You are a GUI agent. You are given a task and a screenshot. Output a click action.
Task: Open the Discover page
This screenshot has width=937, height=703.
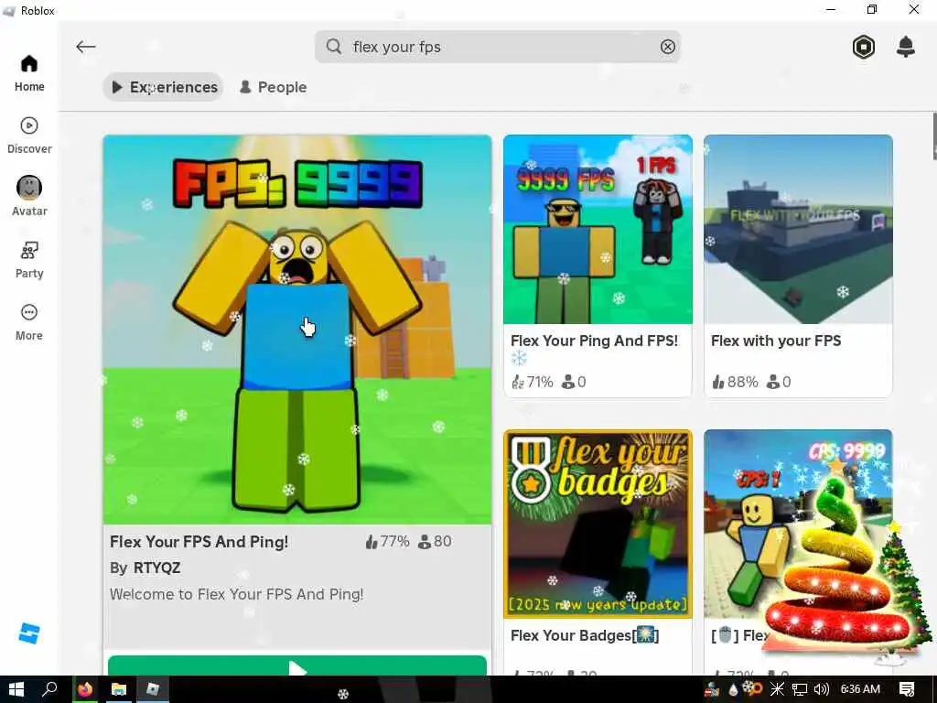pyautogui.click(x=29, y=135)
